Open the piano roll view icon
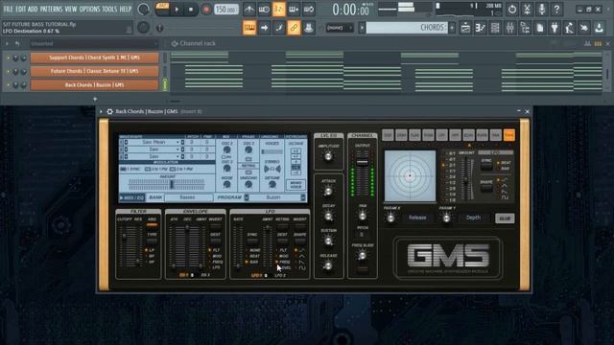 [480, 28]
